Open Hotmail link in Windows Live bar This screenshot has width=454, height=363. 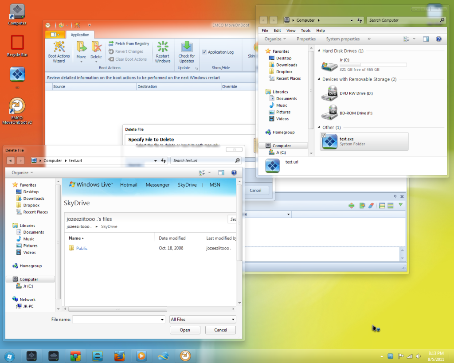[129, 185]
